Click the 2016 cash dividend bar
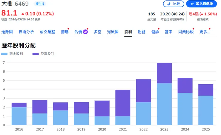221x135 pixels. tap(19, 116)
